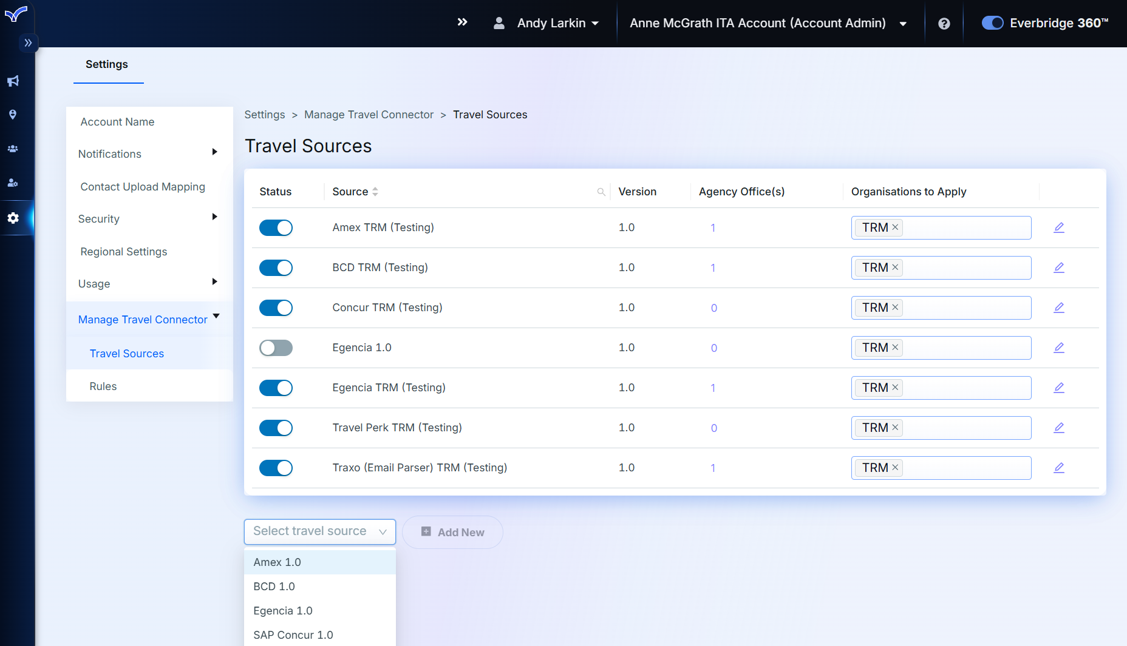Open the Select travel source dropdown
The width and height of the screenshot is (1127, 646).
(319, 531)
